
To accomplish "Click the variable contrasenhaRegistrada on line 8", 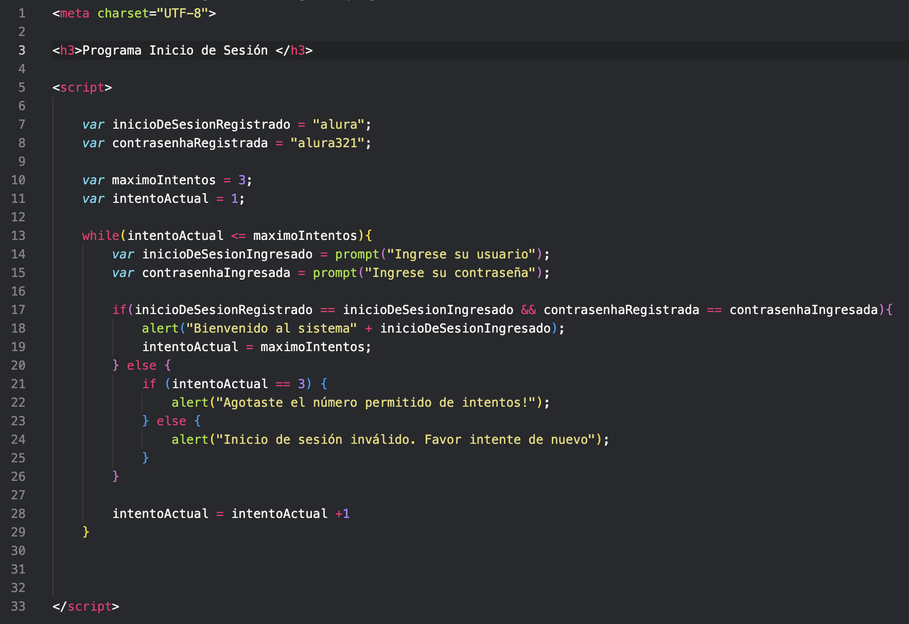I will (190, 143).
